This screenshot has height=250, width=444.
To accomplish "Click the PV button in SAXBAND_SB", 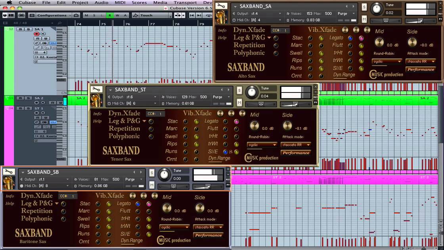I will click(228, 185).
